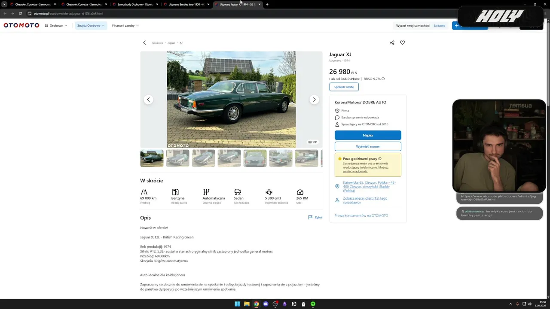
Task: Select the fifth gallery thumbnail
Action: (x=255, y=158)
